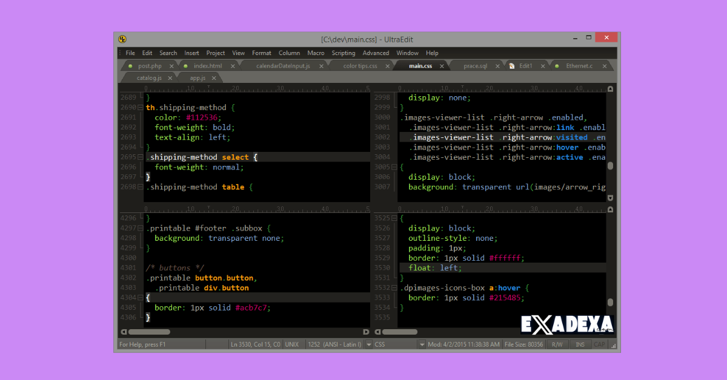Open the encoding dropdown next to ANSI - Latin I

(367, 344)
